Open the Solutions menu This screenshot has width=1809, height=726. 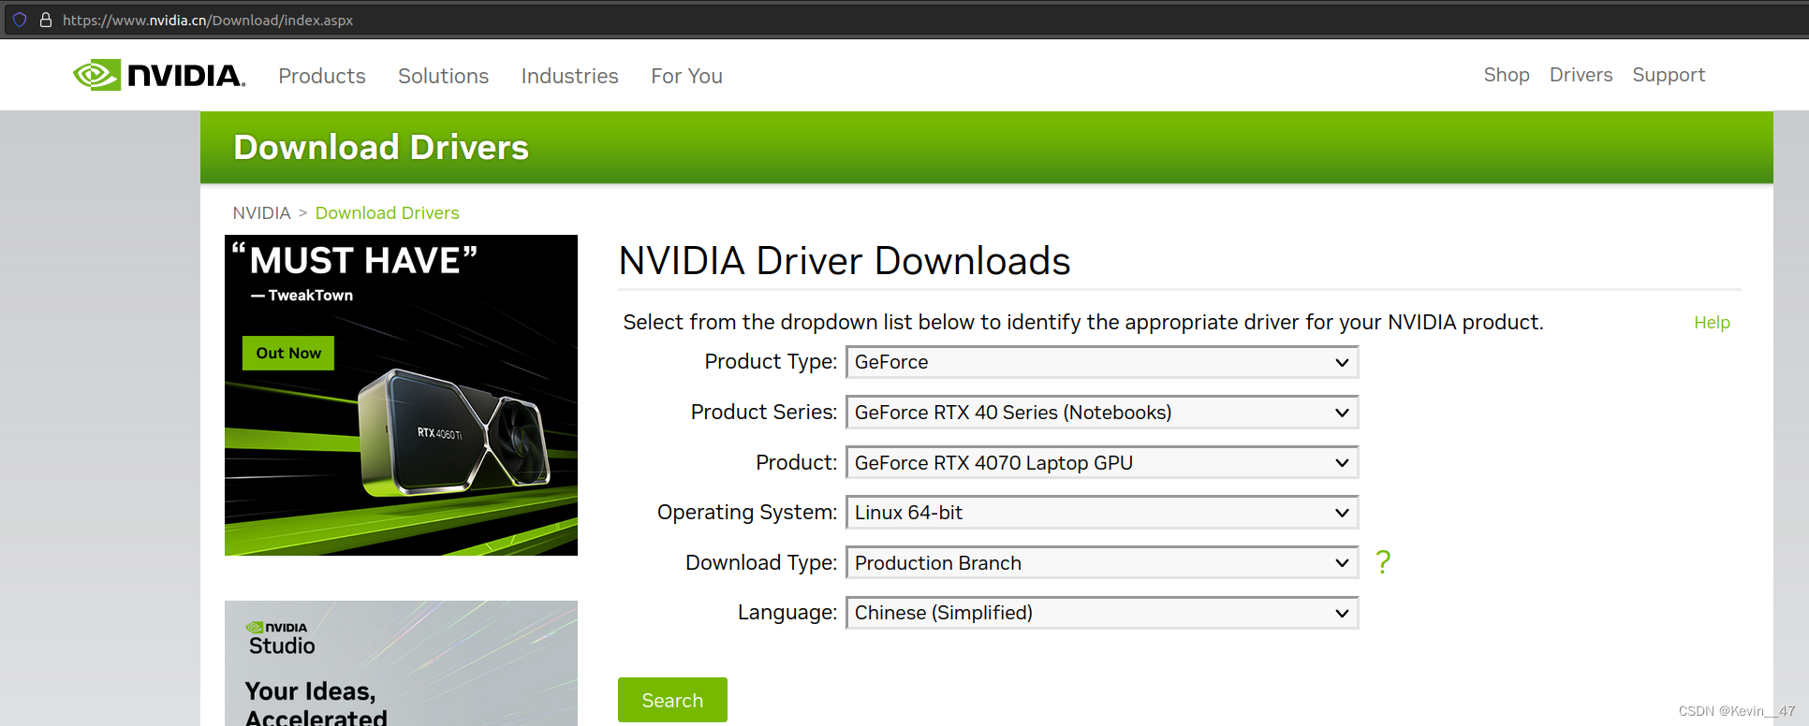click(x=443, y=76)
